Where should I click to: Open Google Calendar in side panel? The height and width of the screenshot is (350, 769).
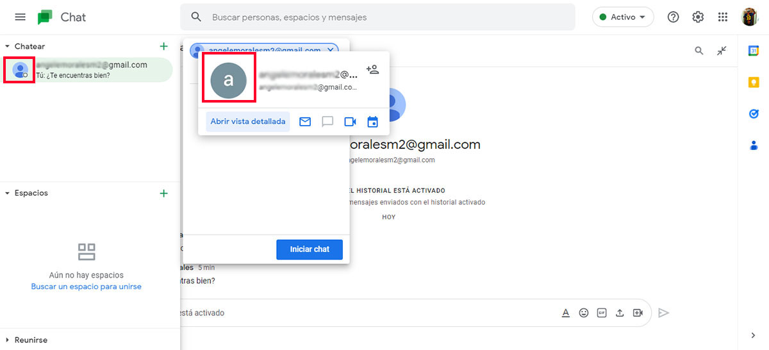(x=754, y=52)
